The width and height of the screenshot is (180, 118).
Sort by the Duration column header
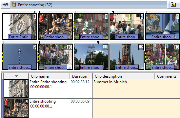pyautogui.click(x=81, y=76)
